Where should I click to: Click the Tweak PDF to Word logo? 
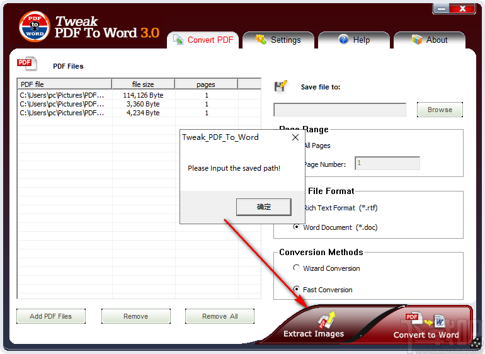point(35,26)
